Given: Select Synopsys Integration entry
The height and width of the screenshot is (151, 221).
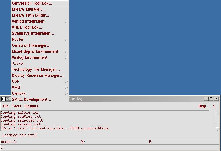Looking at the screenshot, I should coord(33,33).
